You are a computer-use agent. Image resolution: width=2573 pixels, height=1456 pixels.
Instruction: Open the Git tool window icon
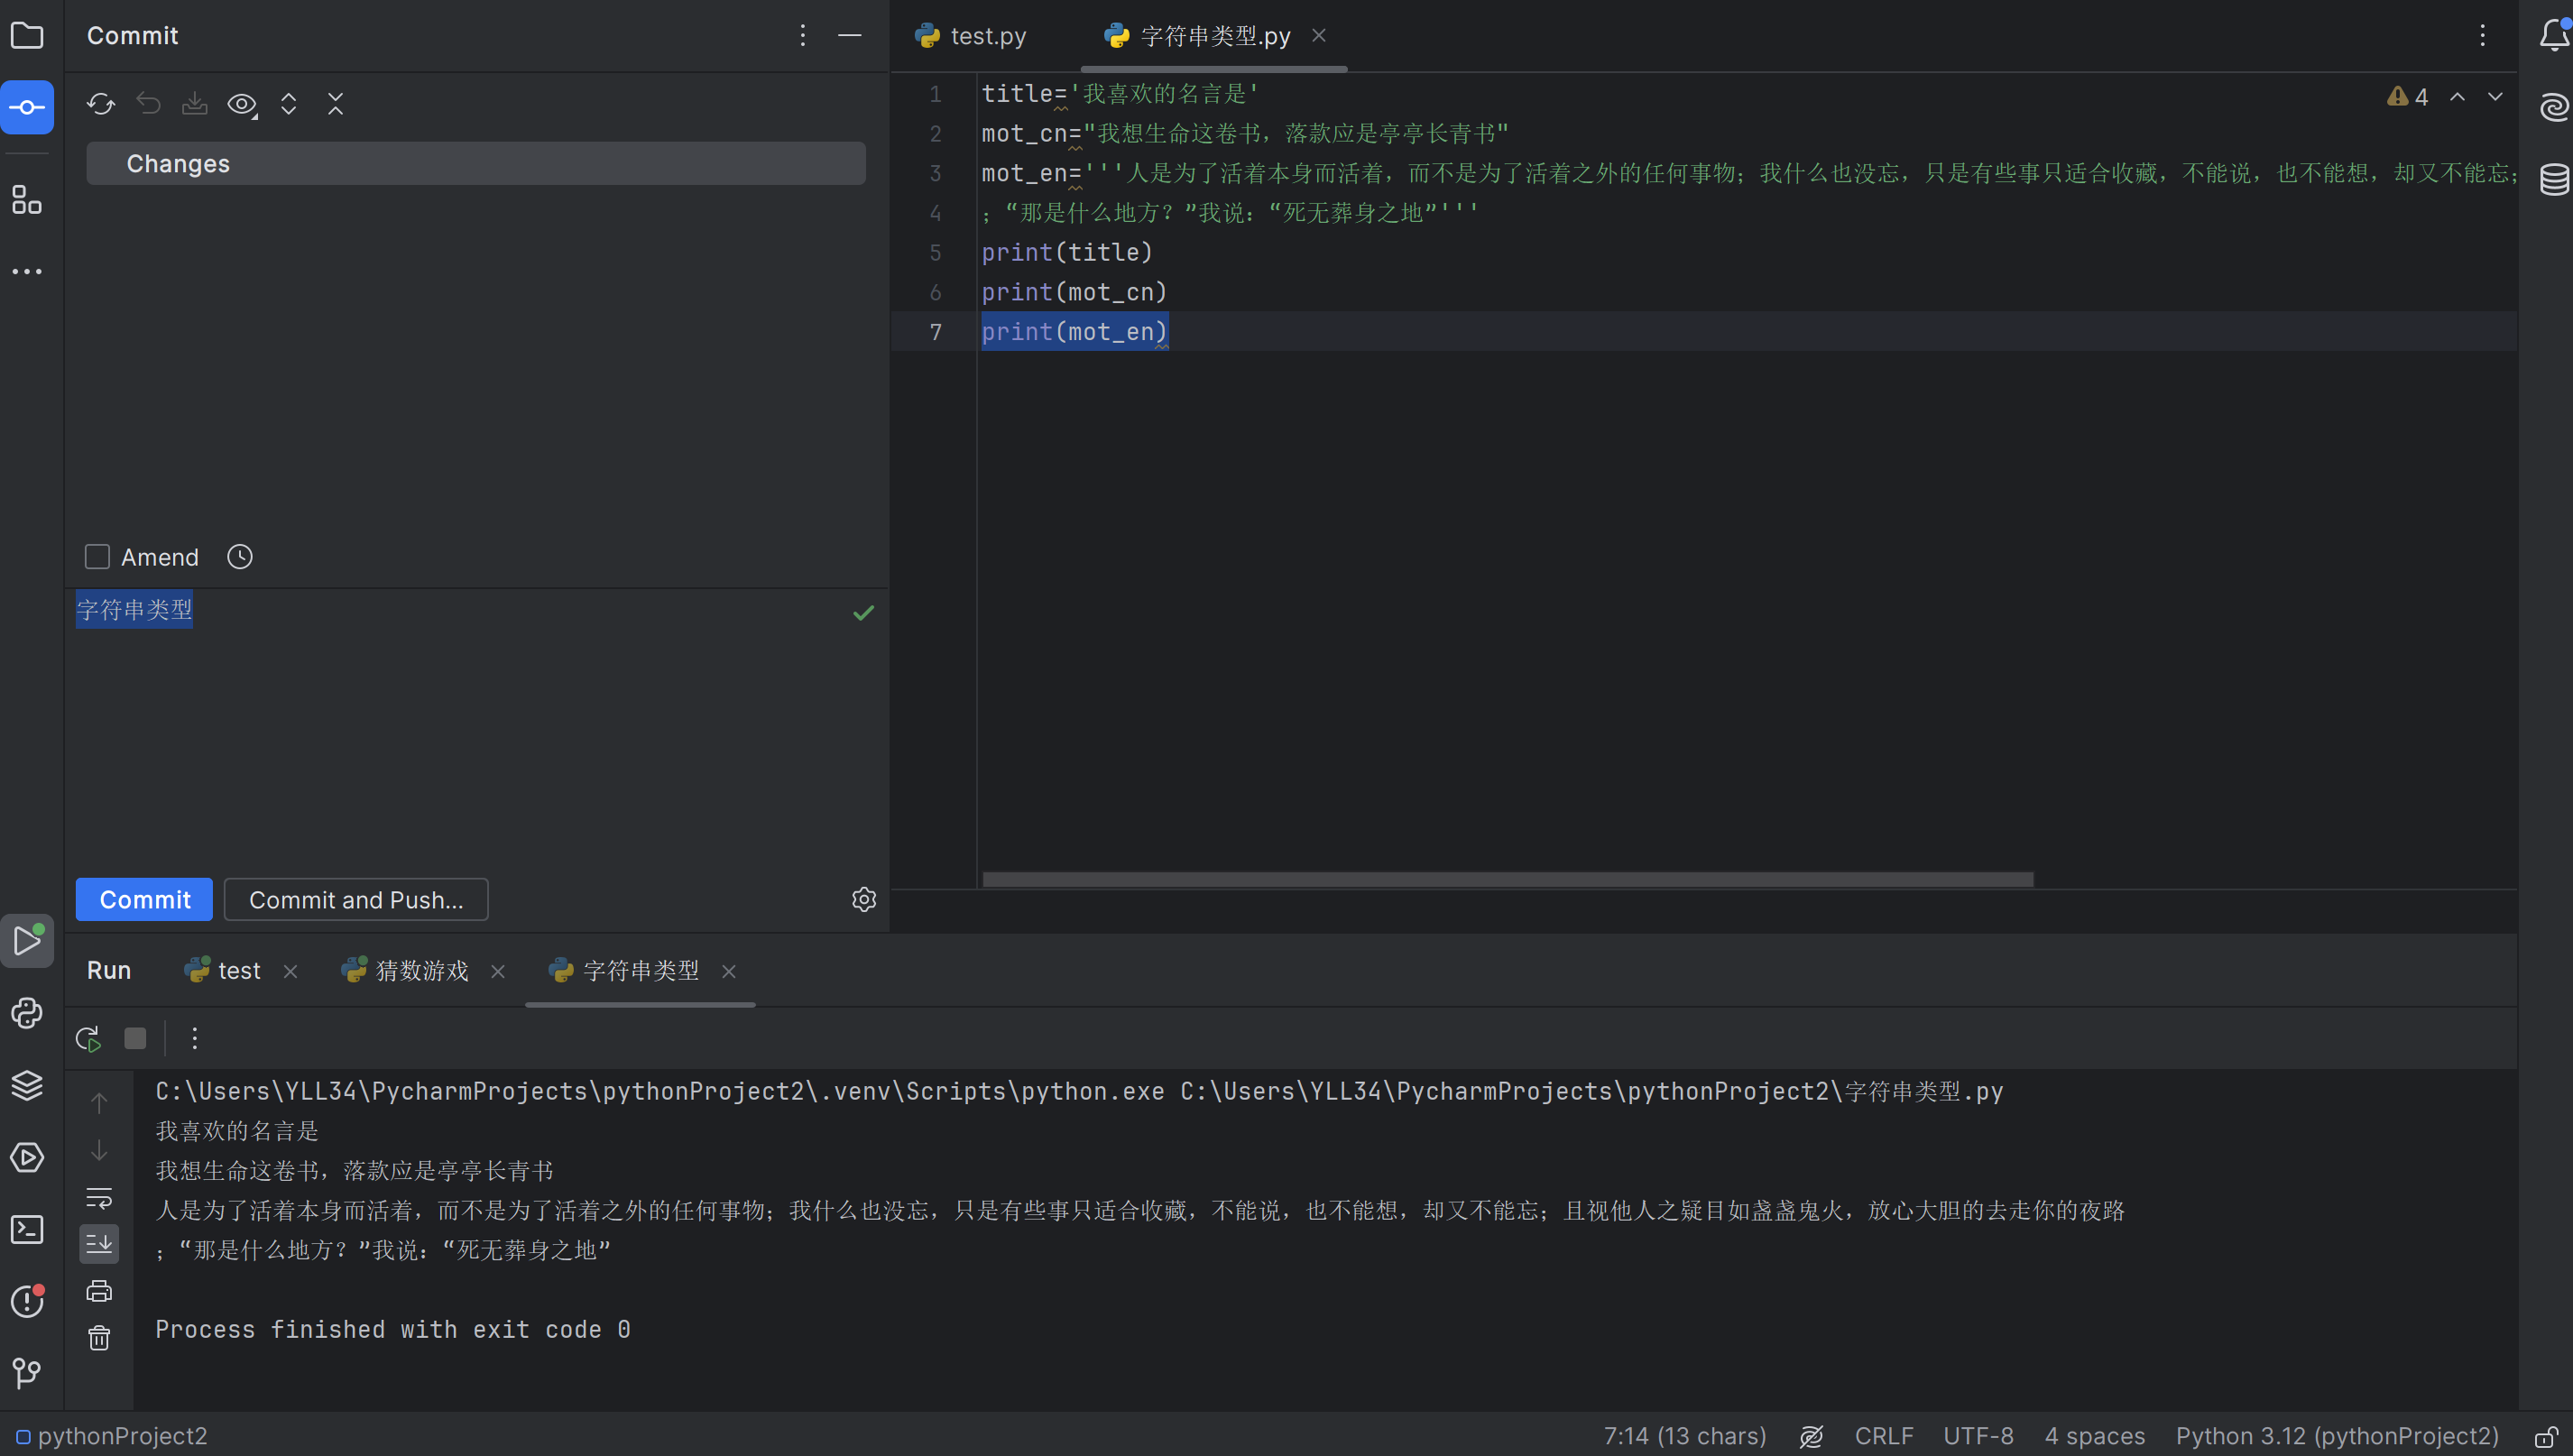(27, 1373)
